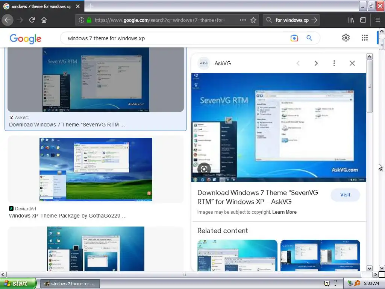This screenshot has height=289, width=385.
Task: Click the AskVG site logo in the preview panel
Action: pos(204,63)
